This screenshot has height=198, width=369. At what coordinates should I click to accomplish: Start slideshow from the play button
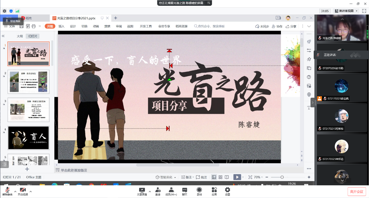[237, 177]
